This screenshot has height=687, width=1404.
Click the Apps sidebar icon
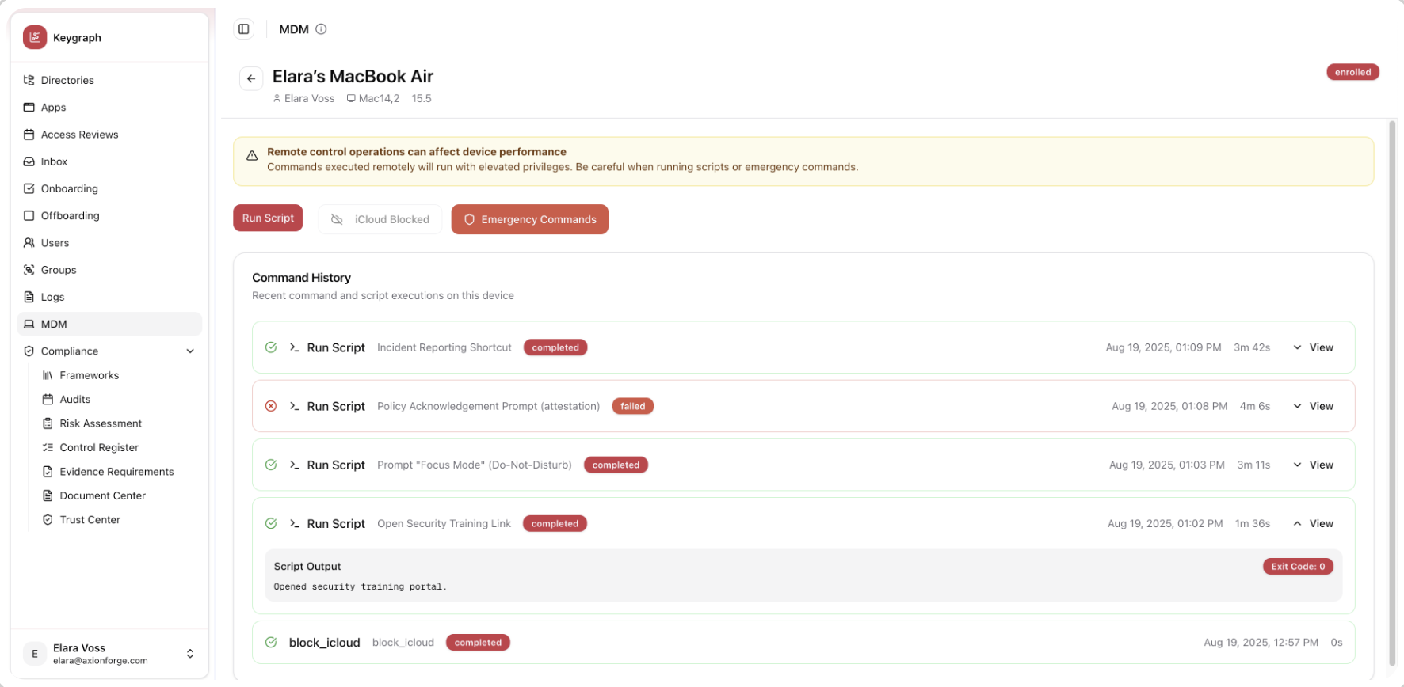tap(29, 107)
